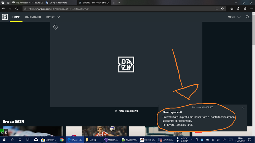Click the share page icon
The width and height of the screenshot is (255, 143).
tap(245, 9)
